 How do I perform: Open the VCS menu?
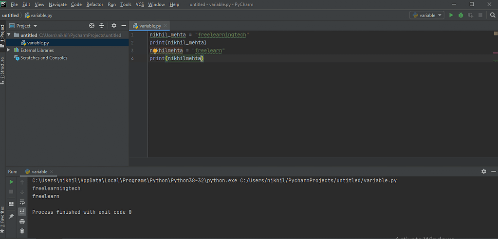point(140,4)
